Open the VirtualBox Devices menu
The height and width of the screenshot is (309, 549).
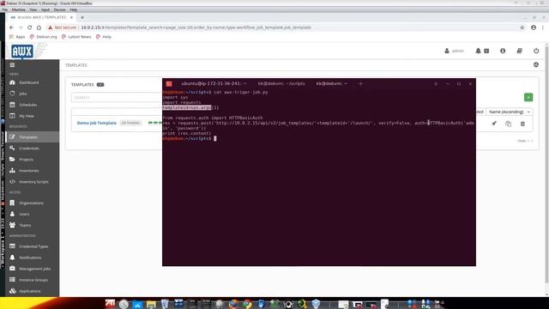pyautogui.click(x=59, y=9)
